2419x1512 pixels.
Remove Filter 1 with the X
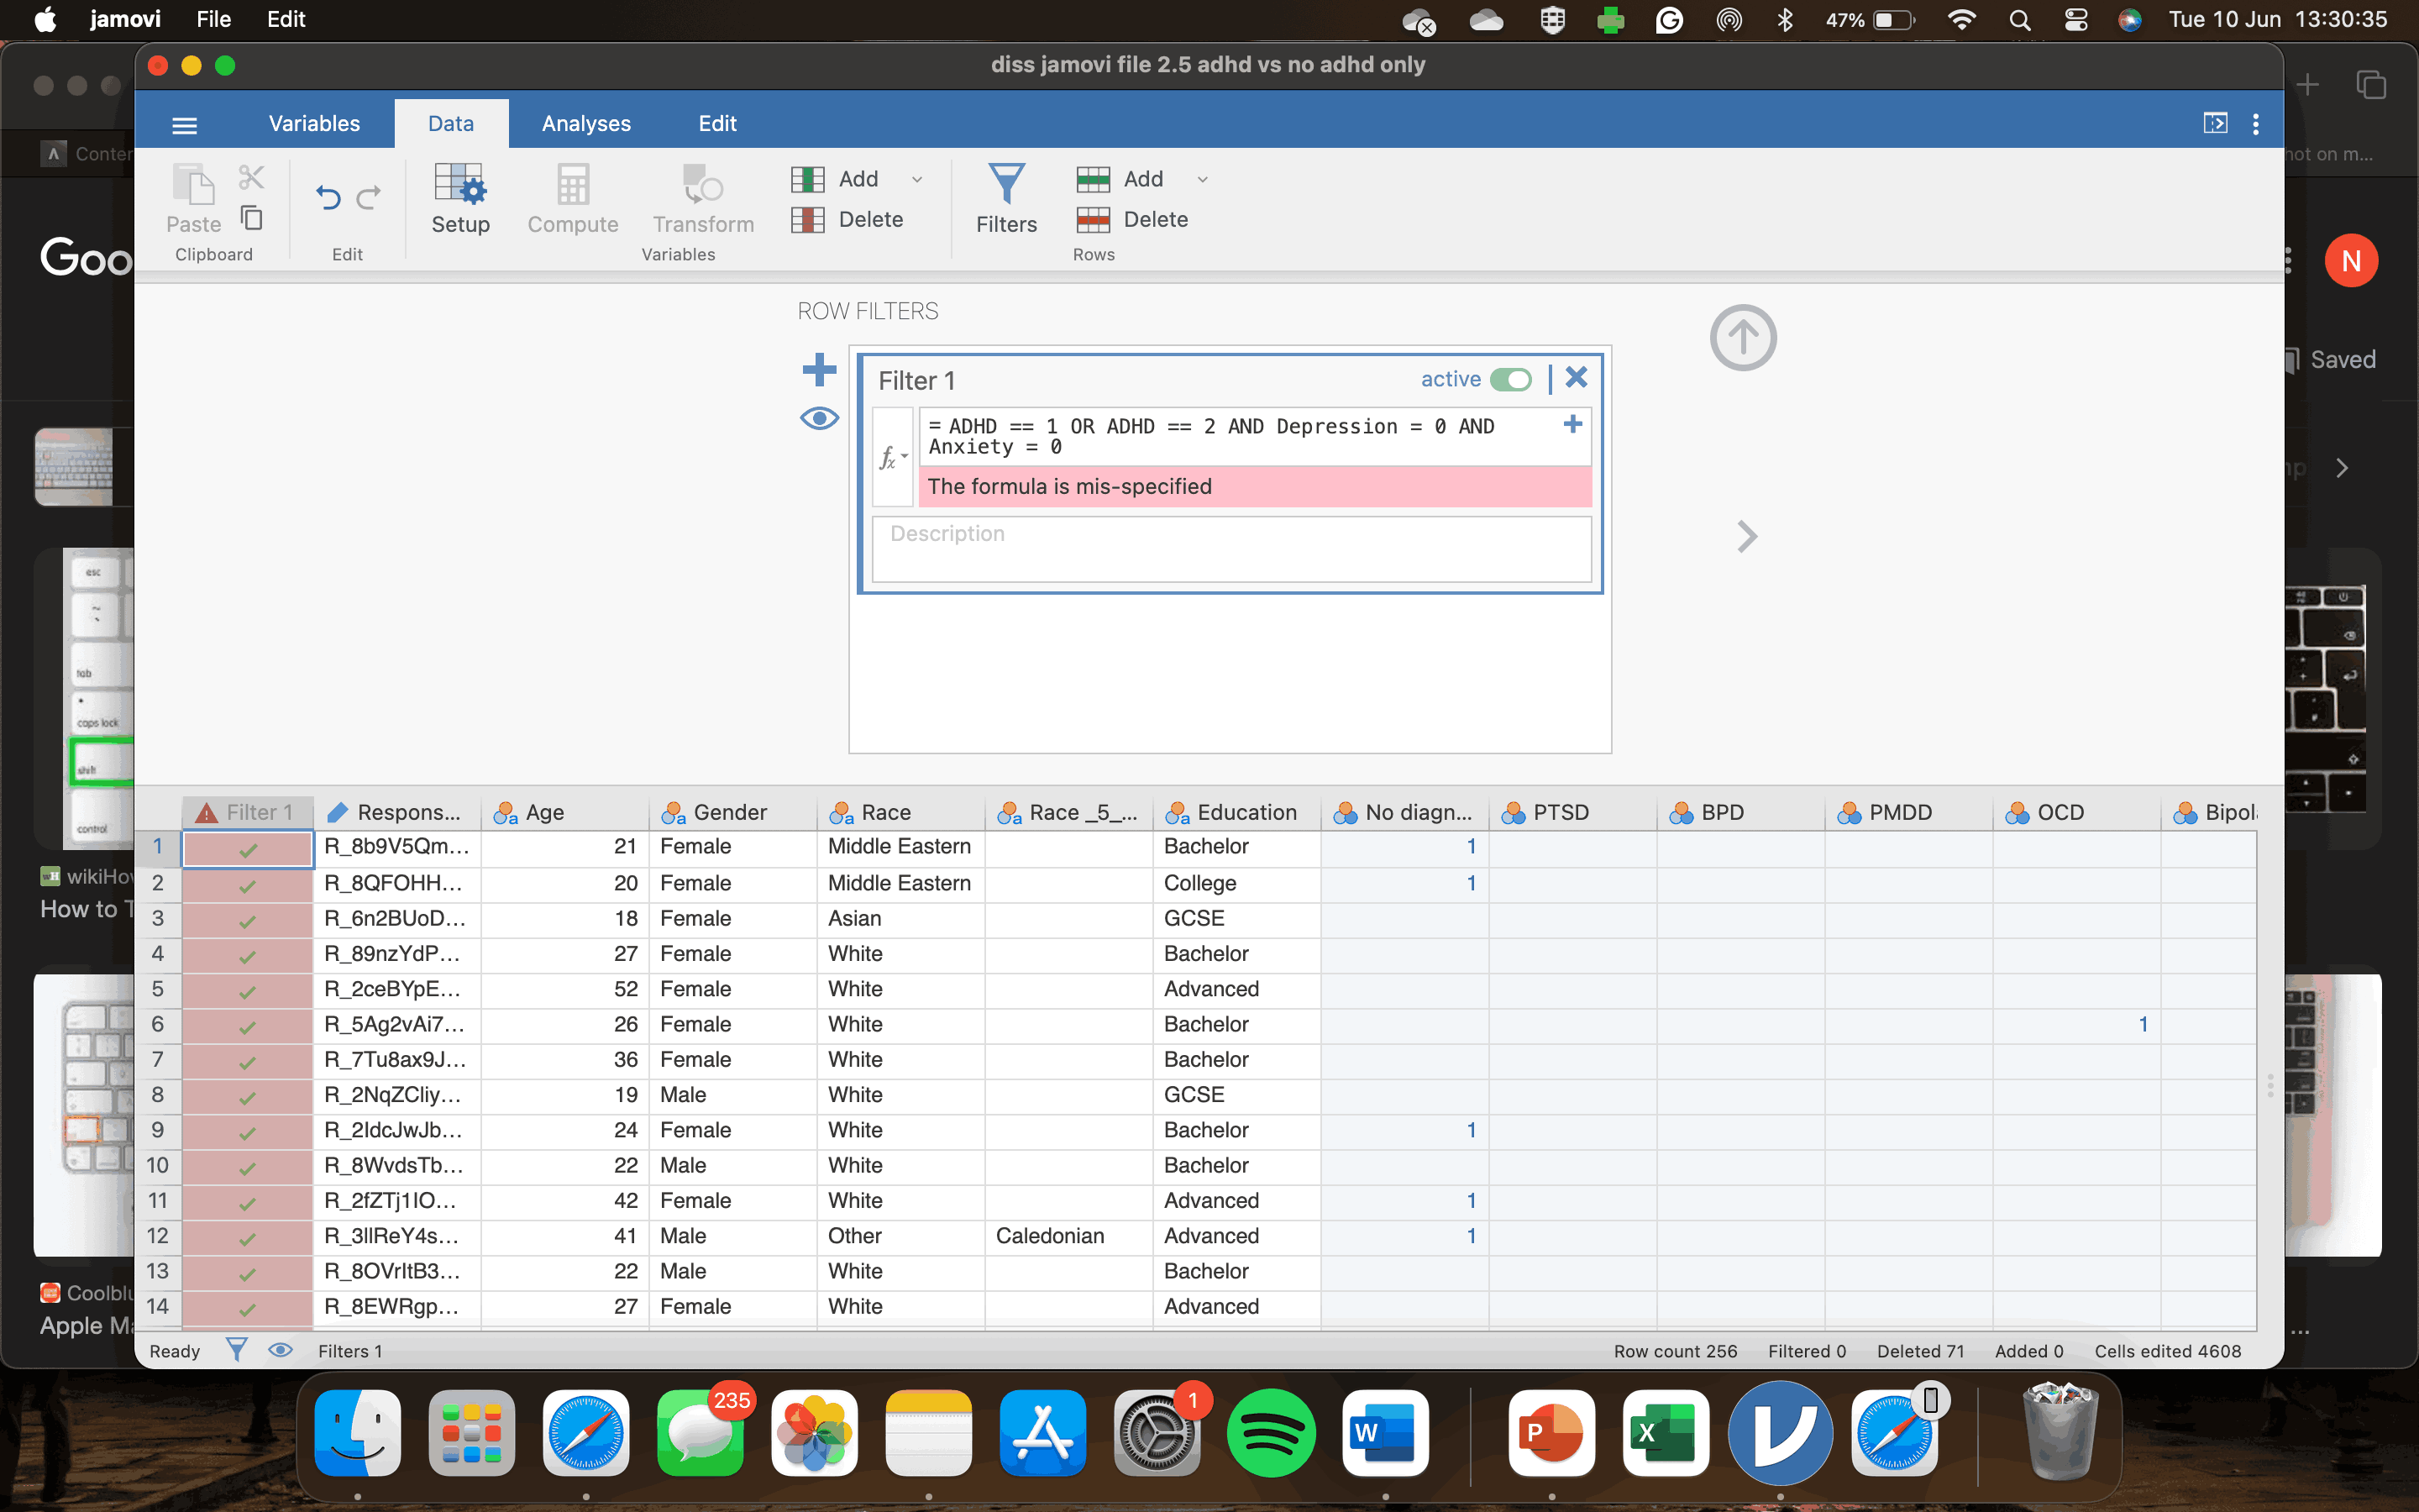1577,377
